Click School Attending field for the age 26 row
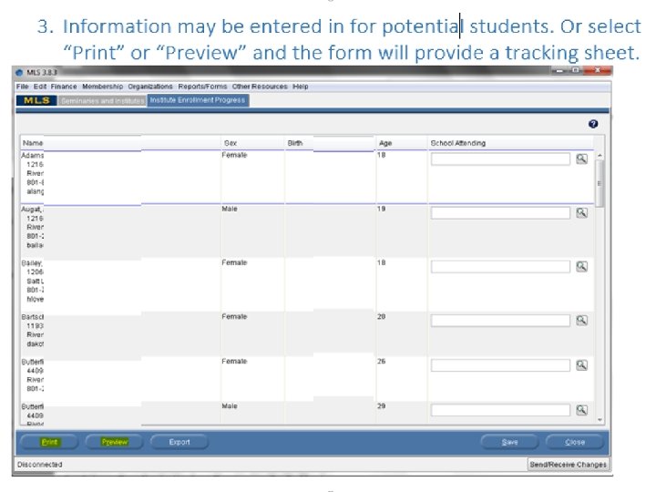Viewport: 656px width, 492px height. [x=500, y=364]
